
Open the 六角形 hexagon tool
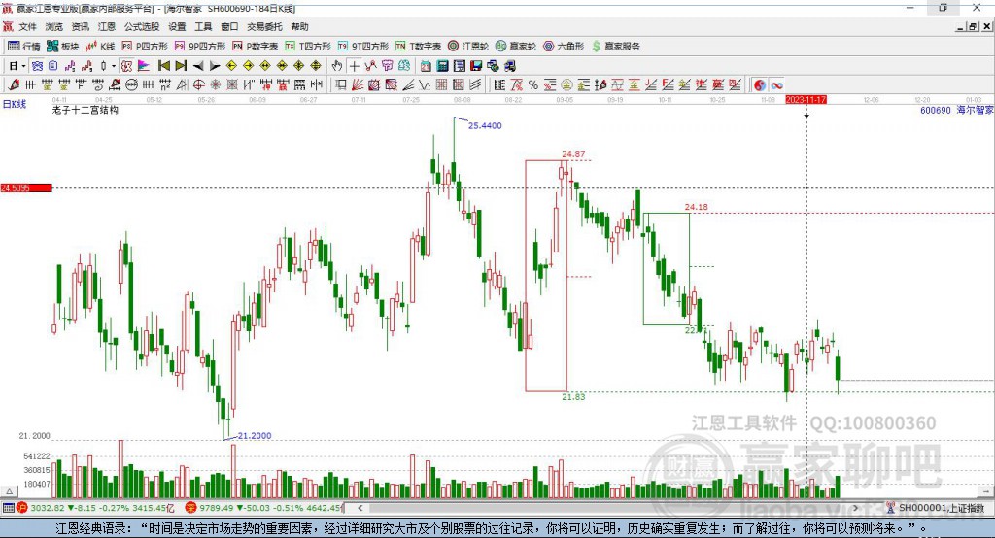pyautogui.click(x=564, y=47)
